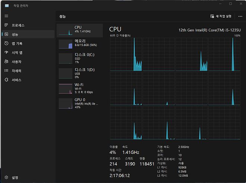The image size is (246, 183).
Task: Click the disk 1 mini graph thumbnail
Action: click(66, 74)
